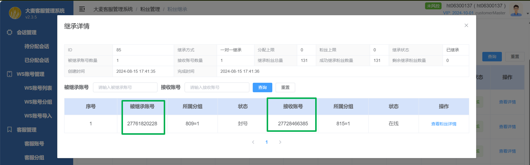The width and height of the screenshot is (530, 165).
Task: Click the 大麦客服管理系统 wheat logo
Action: coord(15,13)
